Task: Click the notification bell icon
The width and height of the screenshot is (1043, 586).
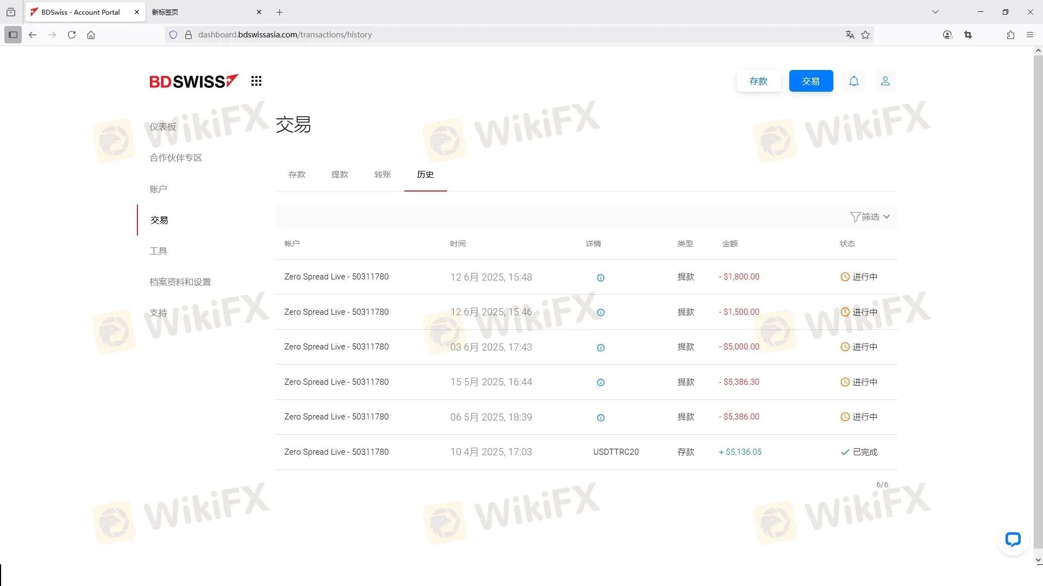Action: (854, 81)
